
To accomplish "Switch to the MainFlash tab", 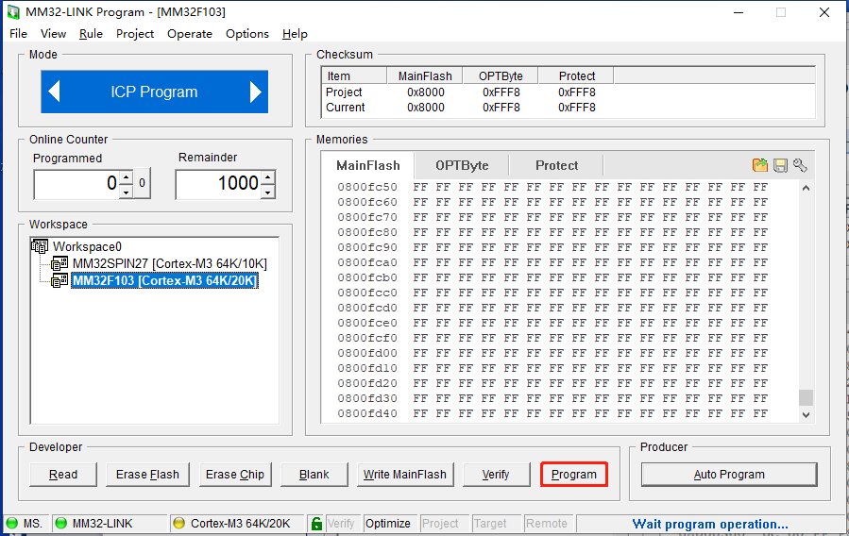I will (368, 165).
